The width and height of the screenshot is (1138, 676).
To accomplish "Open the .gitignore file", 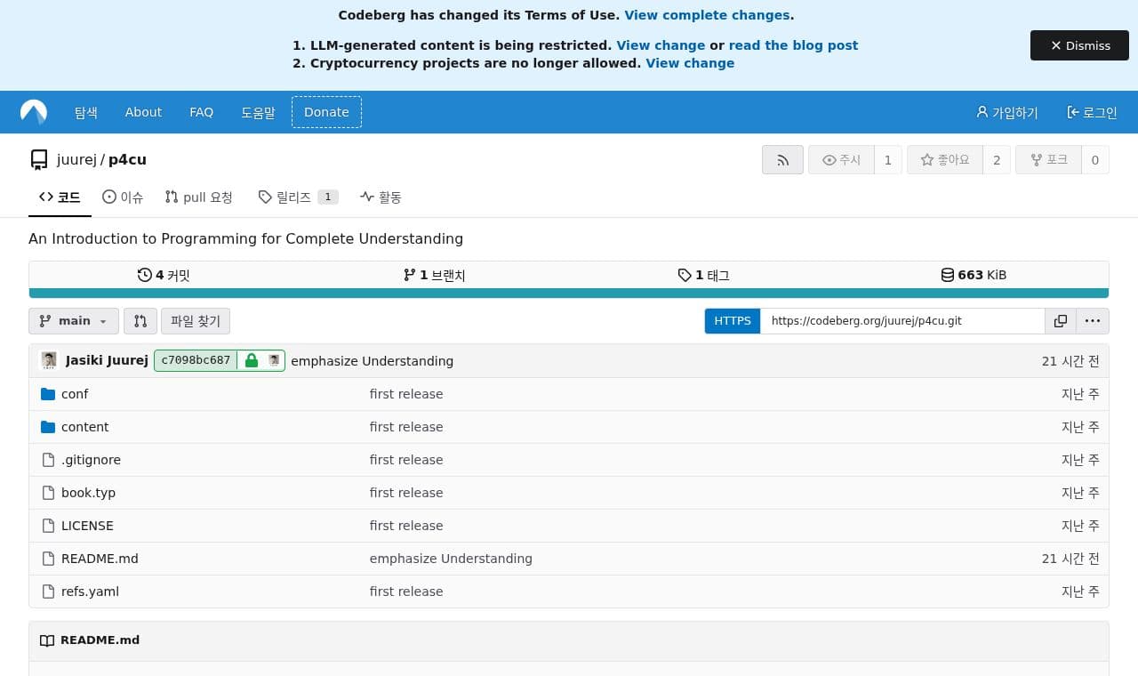I will [91, 460].
